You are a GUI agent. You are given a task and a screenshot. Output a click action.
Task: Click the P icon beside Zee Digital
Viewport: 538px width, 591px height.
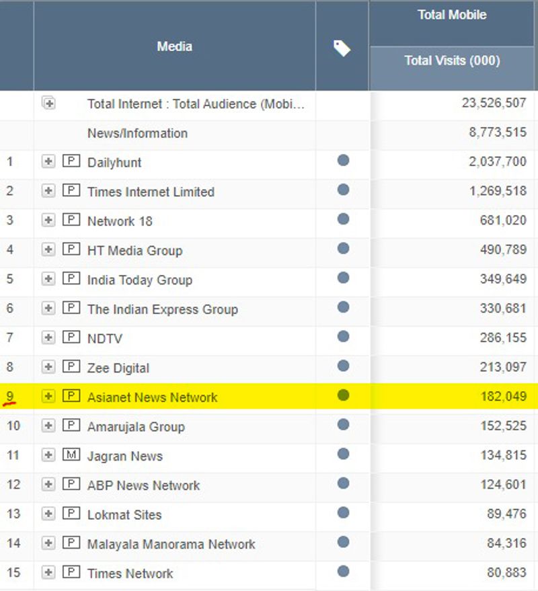(x=71, y=367)
